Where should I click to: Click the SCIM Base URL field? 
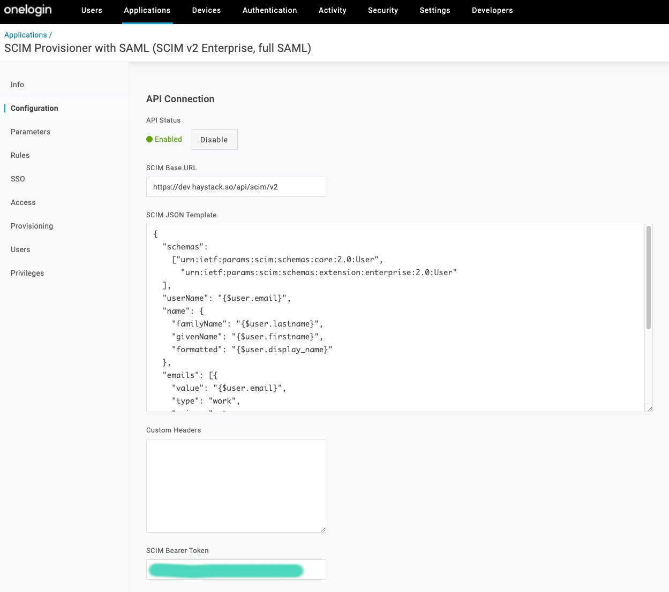click(x=236, y=187)
